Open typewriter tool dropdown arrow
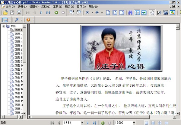 [x=10, y=20]
